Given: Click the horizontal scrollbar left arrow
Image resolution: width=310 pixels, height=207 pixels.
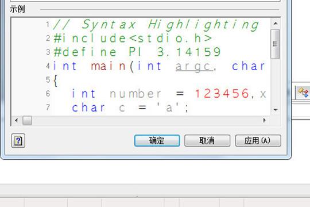Looking at the screenshot, I should [17, 120].
